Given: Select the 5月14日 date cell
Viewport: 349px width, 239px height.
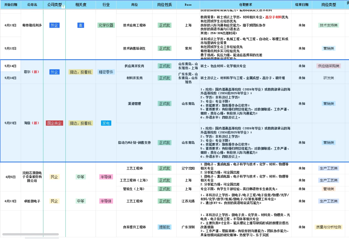Looking at the screenshot, I should (x=11, y=66).
